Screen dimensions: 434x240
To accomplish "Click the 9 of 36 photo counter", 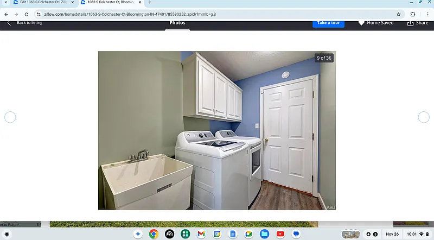I will click(x=324, y=58).
